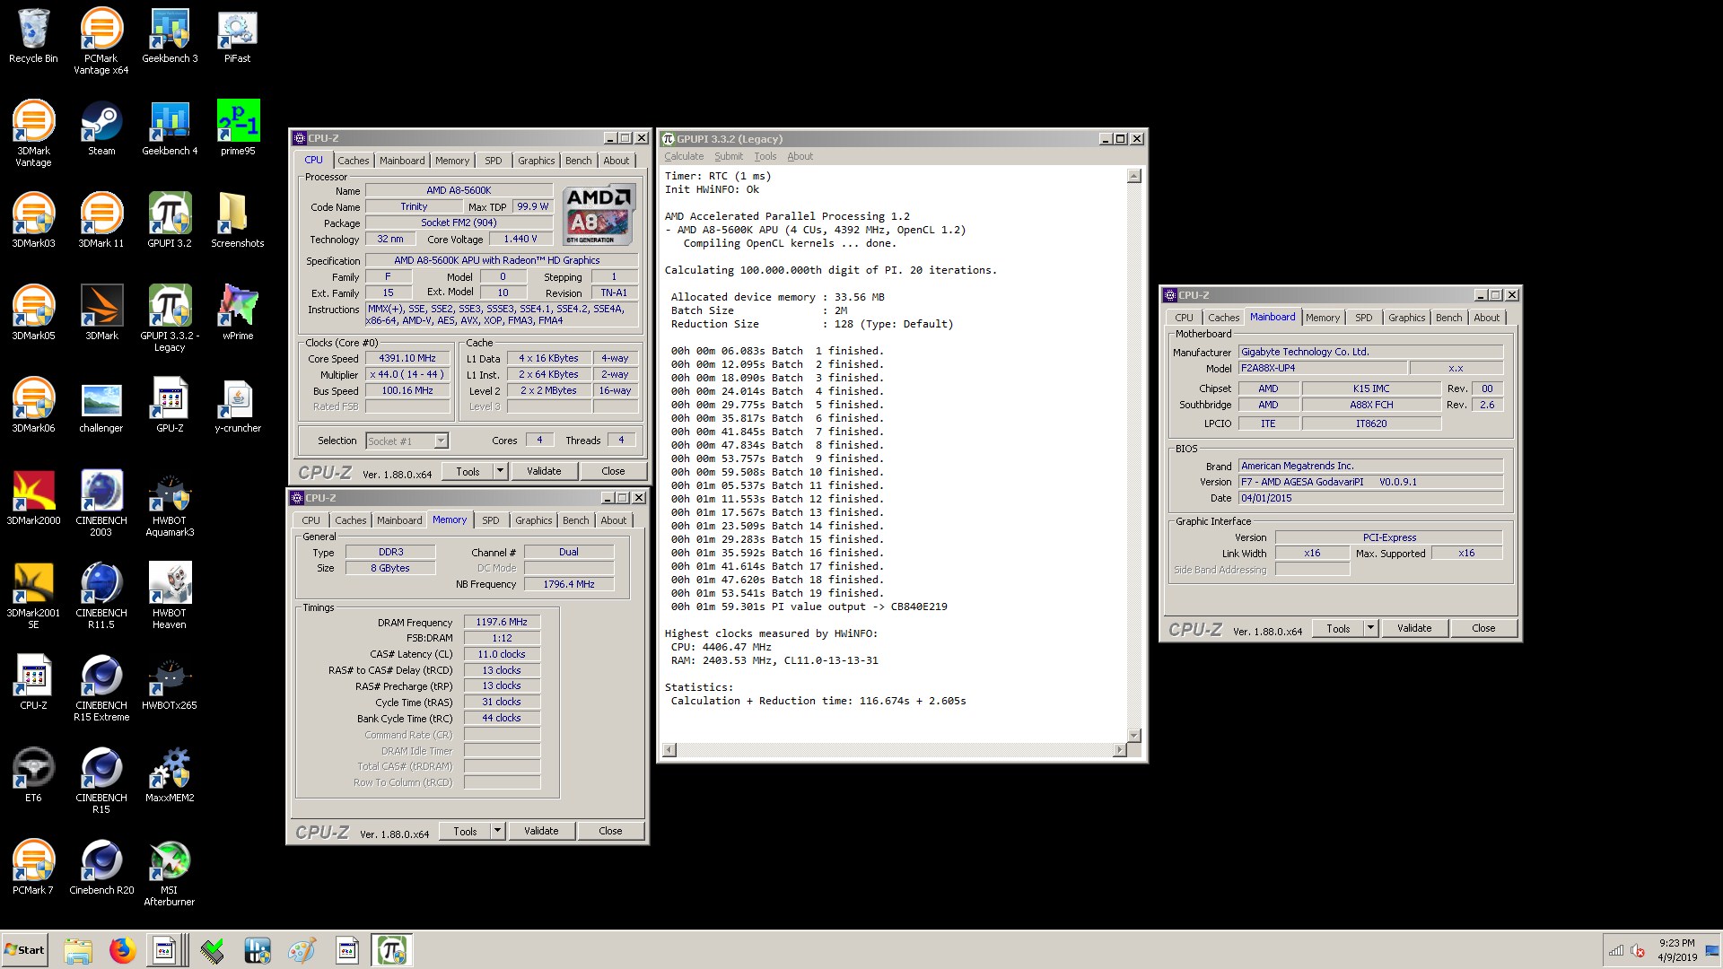Click the volume icon in system tray
The height and width of the screenshot is (969, 1723).
pos(1637,950)
